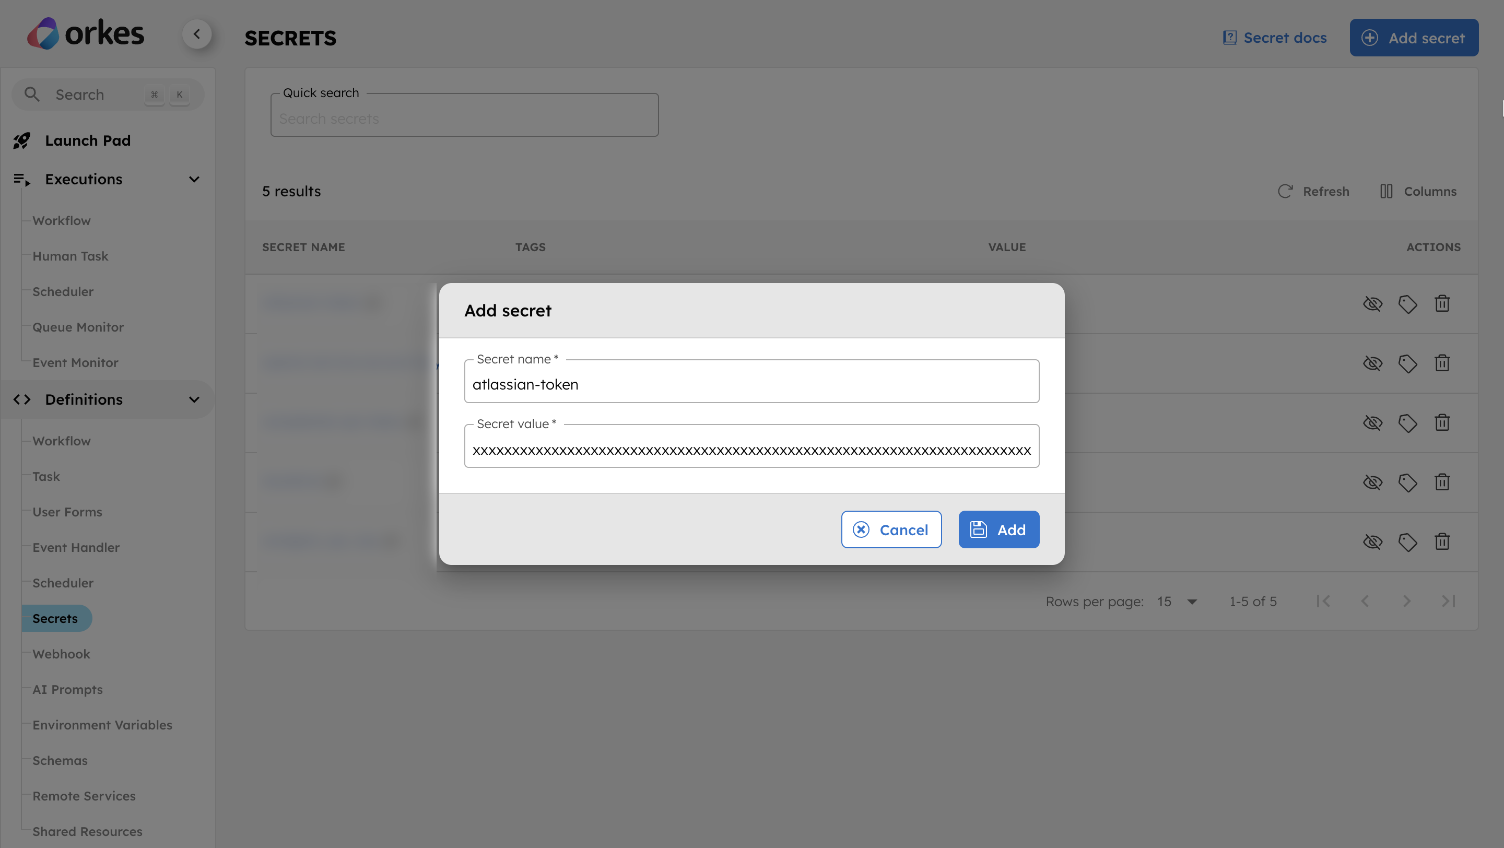Click the Secret name field in dialog
The height and width of the screenshot is (848, 1504).
[x=751, y=382]
